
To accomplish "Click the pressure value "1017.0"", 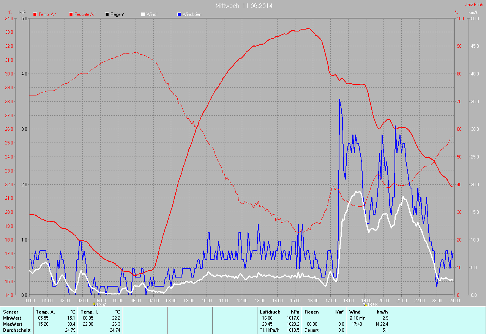I will pyautogui.click(x=293, y=318).
